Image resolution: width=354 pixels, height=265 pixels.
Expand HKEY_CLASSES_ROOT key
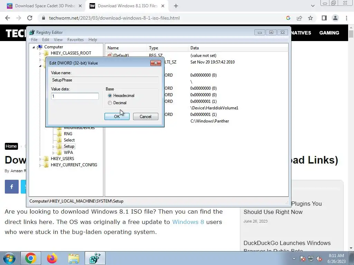point(40,53)
